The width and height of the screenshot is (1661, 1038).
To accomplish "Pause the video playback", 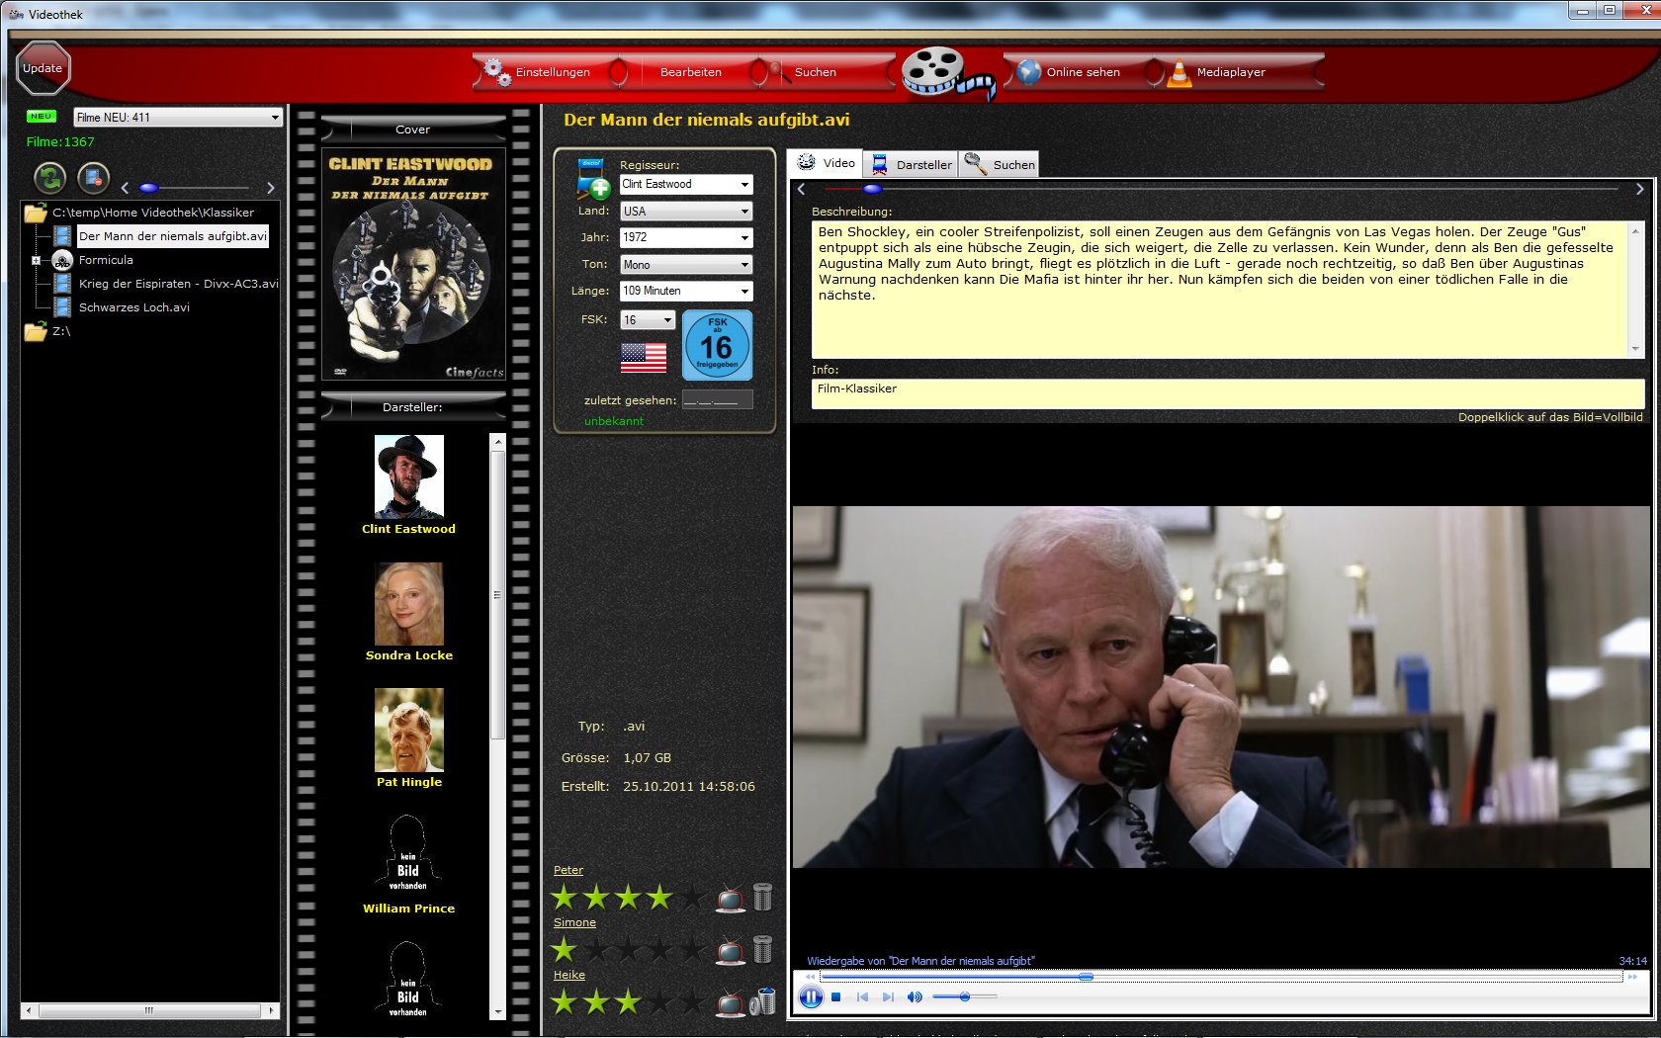I will click(811, 997).
